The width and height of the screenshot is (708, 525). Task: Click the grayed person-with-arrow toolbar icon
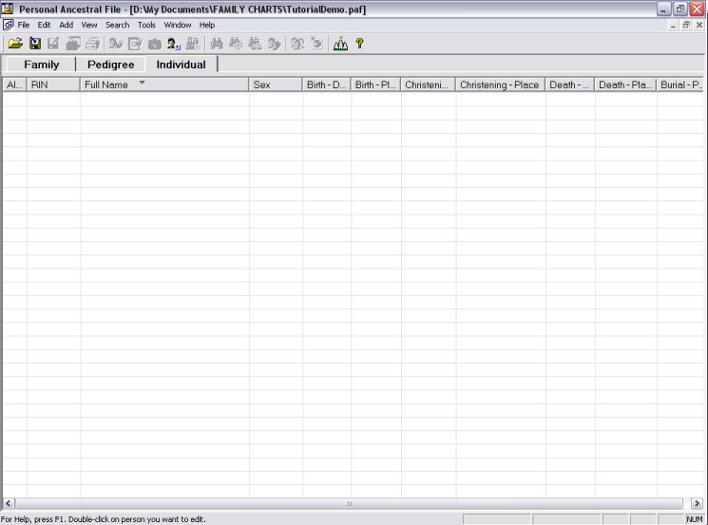coord(274,44)
